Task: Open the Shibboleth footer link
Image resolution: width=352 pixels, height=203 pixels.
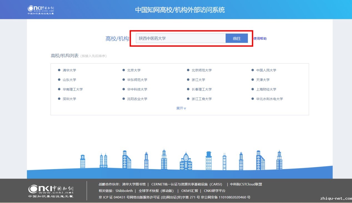Action: (124, 191)
